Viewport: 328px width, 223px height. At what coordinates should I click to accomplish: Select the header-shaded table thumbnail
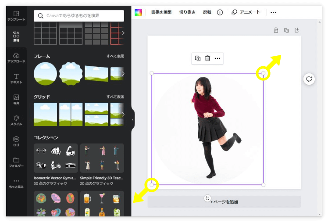(71, 33)
